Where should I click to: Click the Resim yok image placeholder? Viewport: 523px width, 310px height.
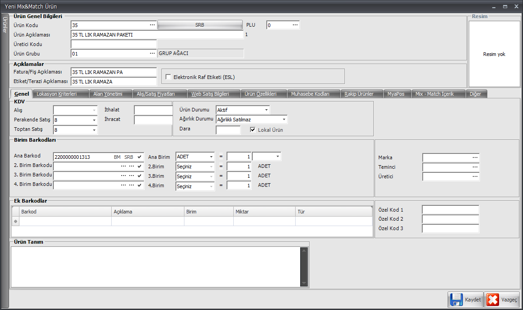click(x=495, y=54)
